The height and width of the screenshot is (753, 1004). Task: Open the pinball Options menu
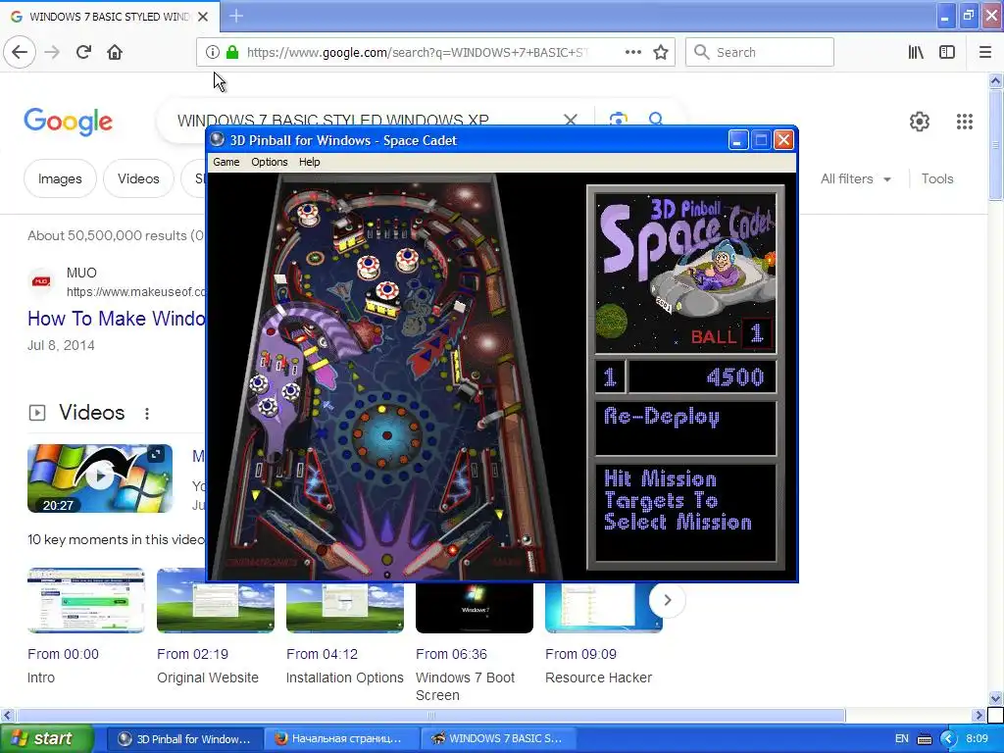[x=269, y=162]
